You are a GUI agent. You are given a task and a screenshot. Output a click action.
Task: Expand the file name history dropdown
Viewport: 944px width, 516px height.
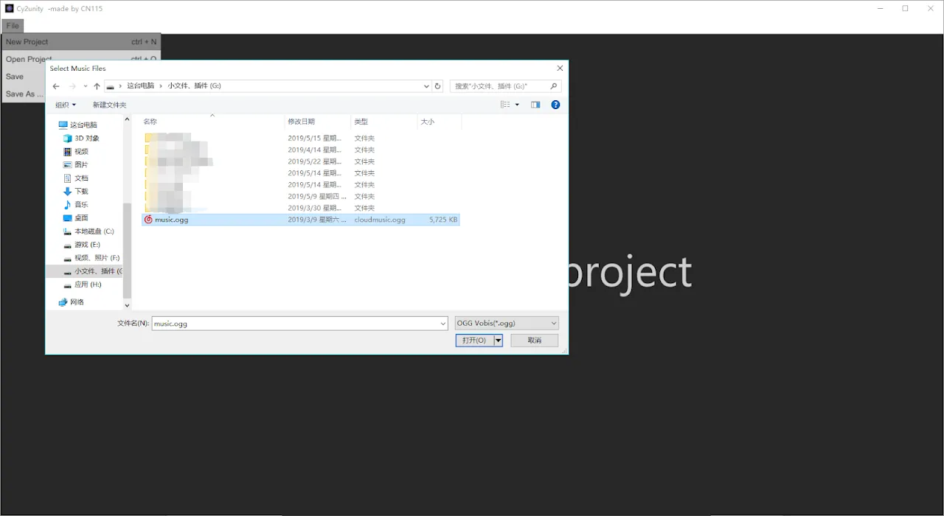pyautogui.click(x=442, y=324)
